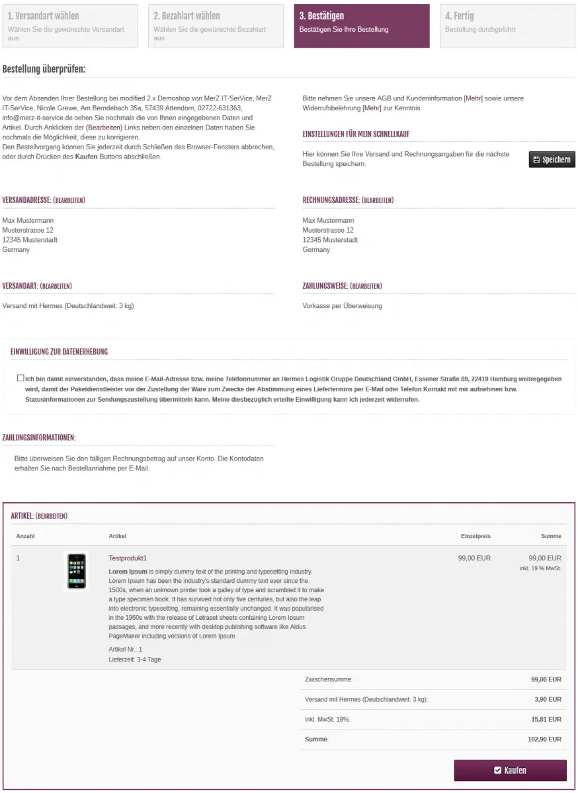This screenshot has height=793, width=578.
Task: Click the checkmark icon on the Kaufen button
Action: [498, 771]
